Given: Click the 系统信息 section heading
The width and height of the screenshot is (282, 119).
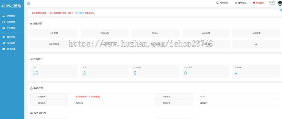Looking at the screenshot, I should (37, 88).
